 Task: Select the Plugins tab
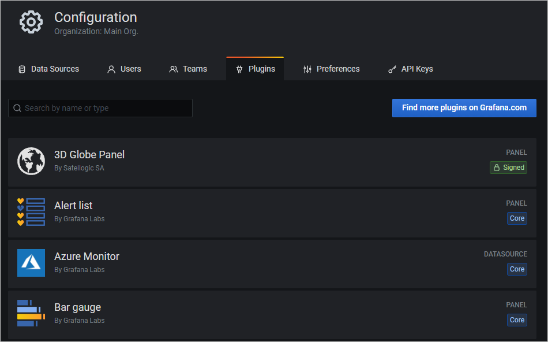coord(255,69)
